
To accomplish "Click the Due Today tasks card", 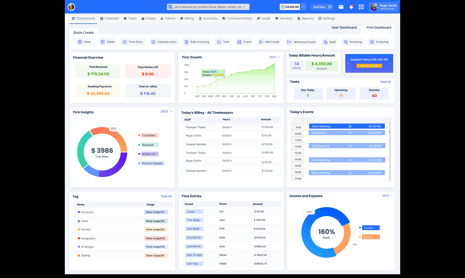I will pyautogui.click(x=308, y=93).
